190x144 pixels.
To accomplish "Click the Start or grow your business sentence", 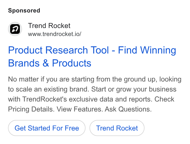I will coord(134,89).
